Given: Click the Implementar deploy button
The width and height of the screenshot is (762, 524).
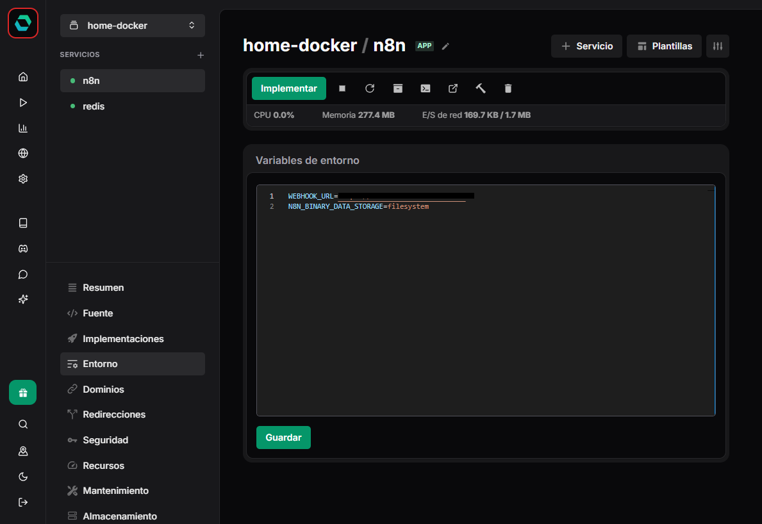Looking at the screenshot, I should click(288, 88).
